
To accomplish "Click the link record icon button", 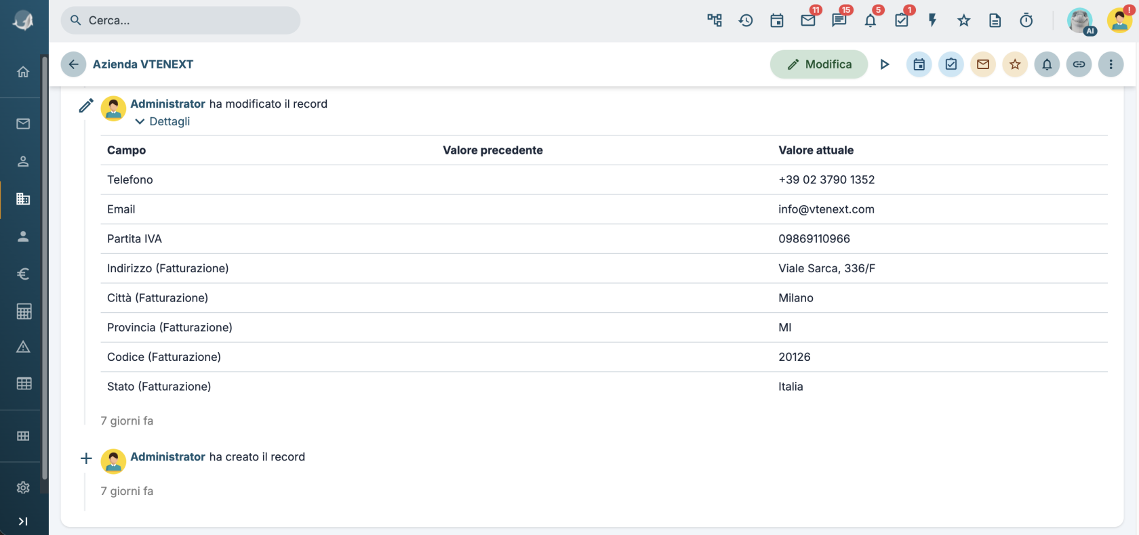I will pyautogui.click(x=1079, y=64).
